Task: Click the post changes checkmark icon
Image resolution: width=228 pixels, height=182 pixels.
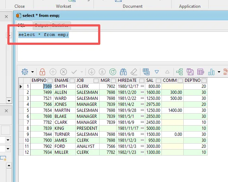Action: (74, 72)
